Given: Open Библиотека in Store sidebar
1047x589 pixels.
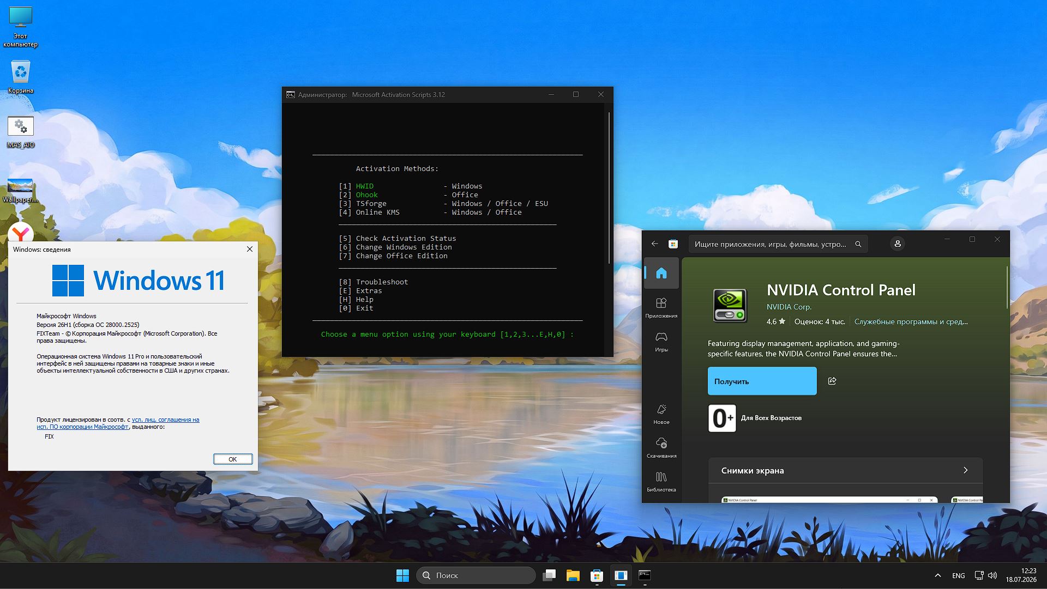Looking at the screenshot, I should point(661,482).
